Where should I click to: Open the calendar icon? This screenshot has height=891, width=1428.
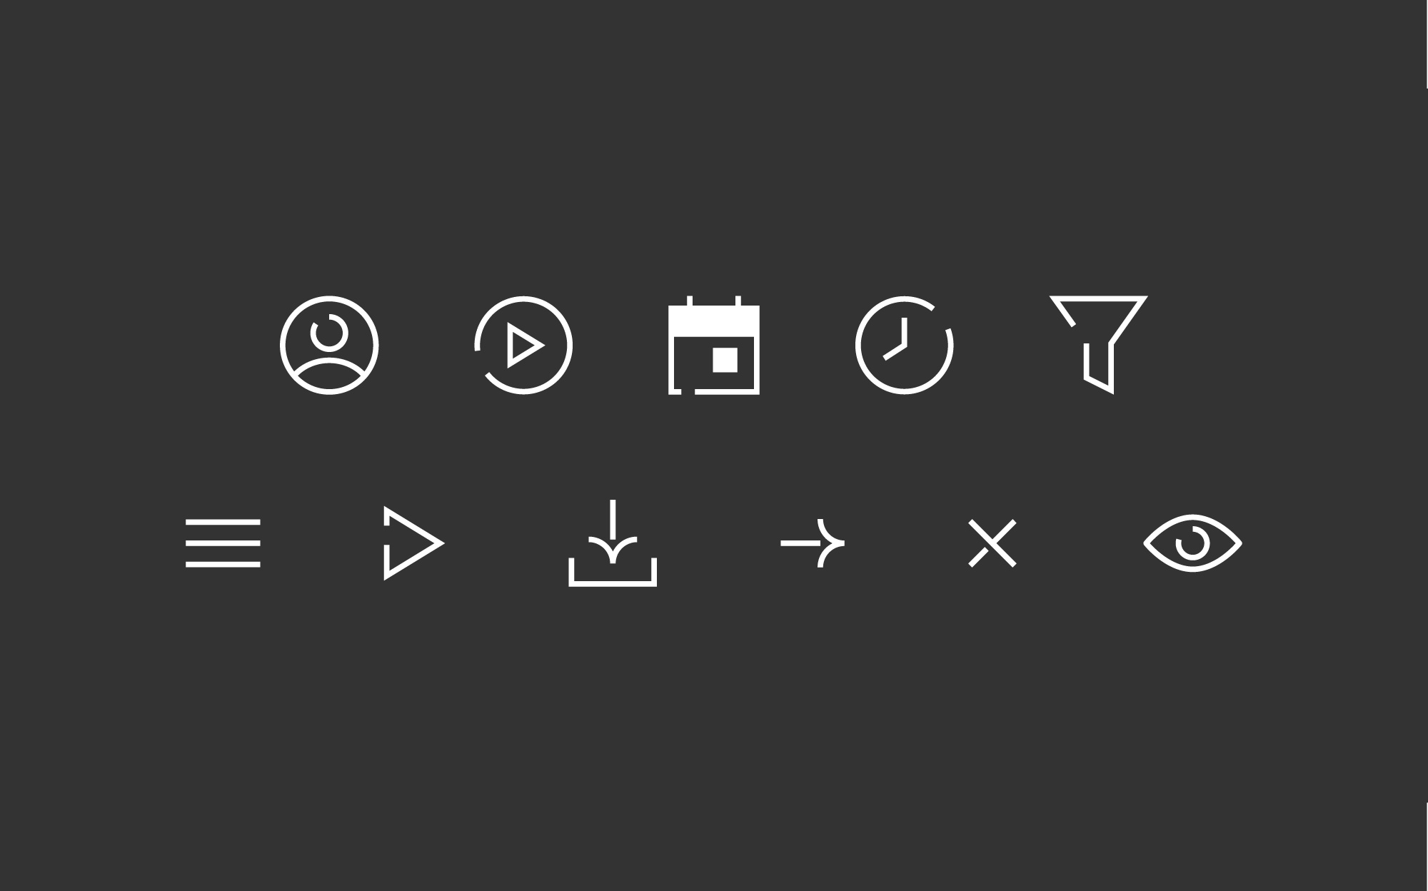(714, 345)
